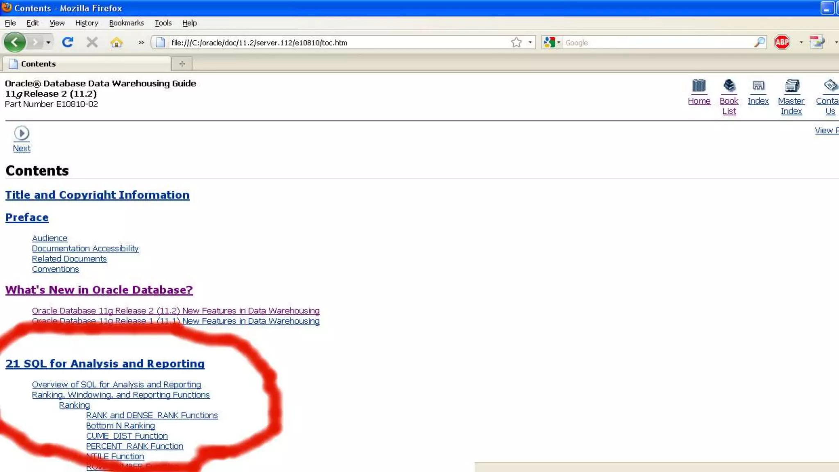
Task: Open the Documentation Accessibility link
Action: pyautogui.click(x=85, y=248)
